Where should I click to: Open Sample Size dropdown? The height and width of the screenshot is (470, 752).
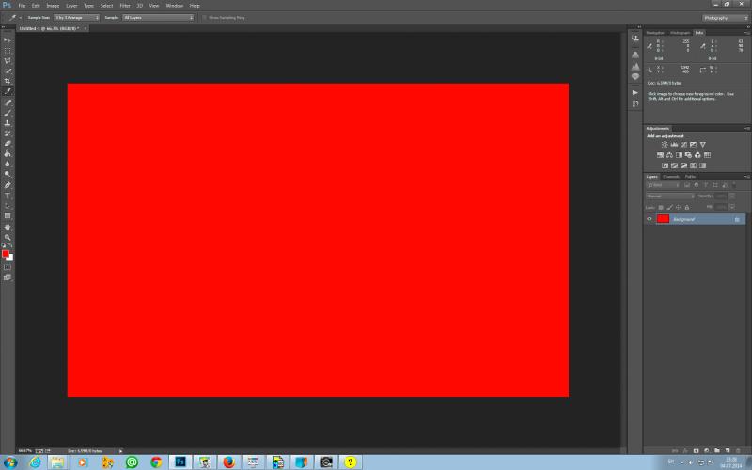click(x=77, y=18)
